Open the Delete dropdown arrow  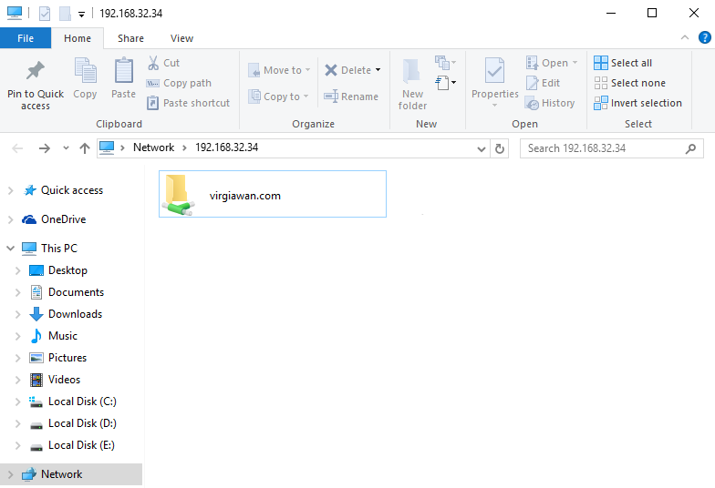tap(378, 70)
